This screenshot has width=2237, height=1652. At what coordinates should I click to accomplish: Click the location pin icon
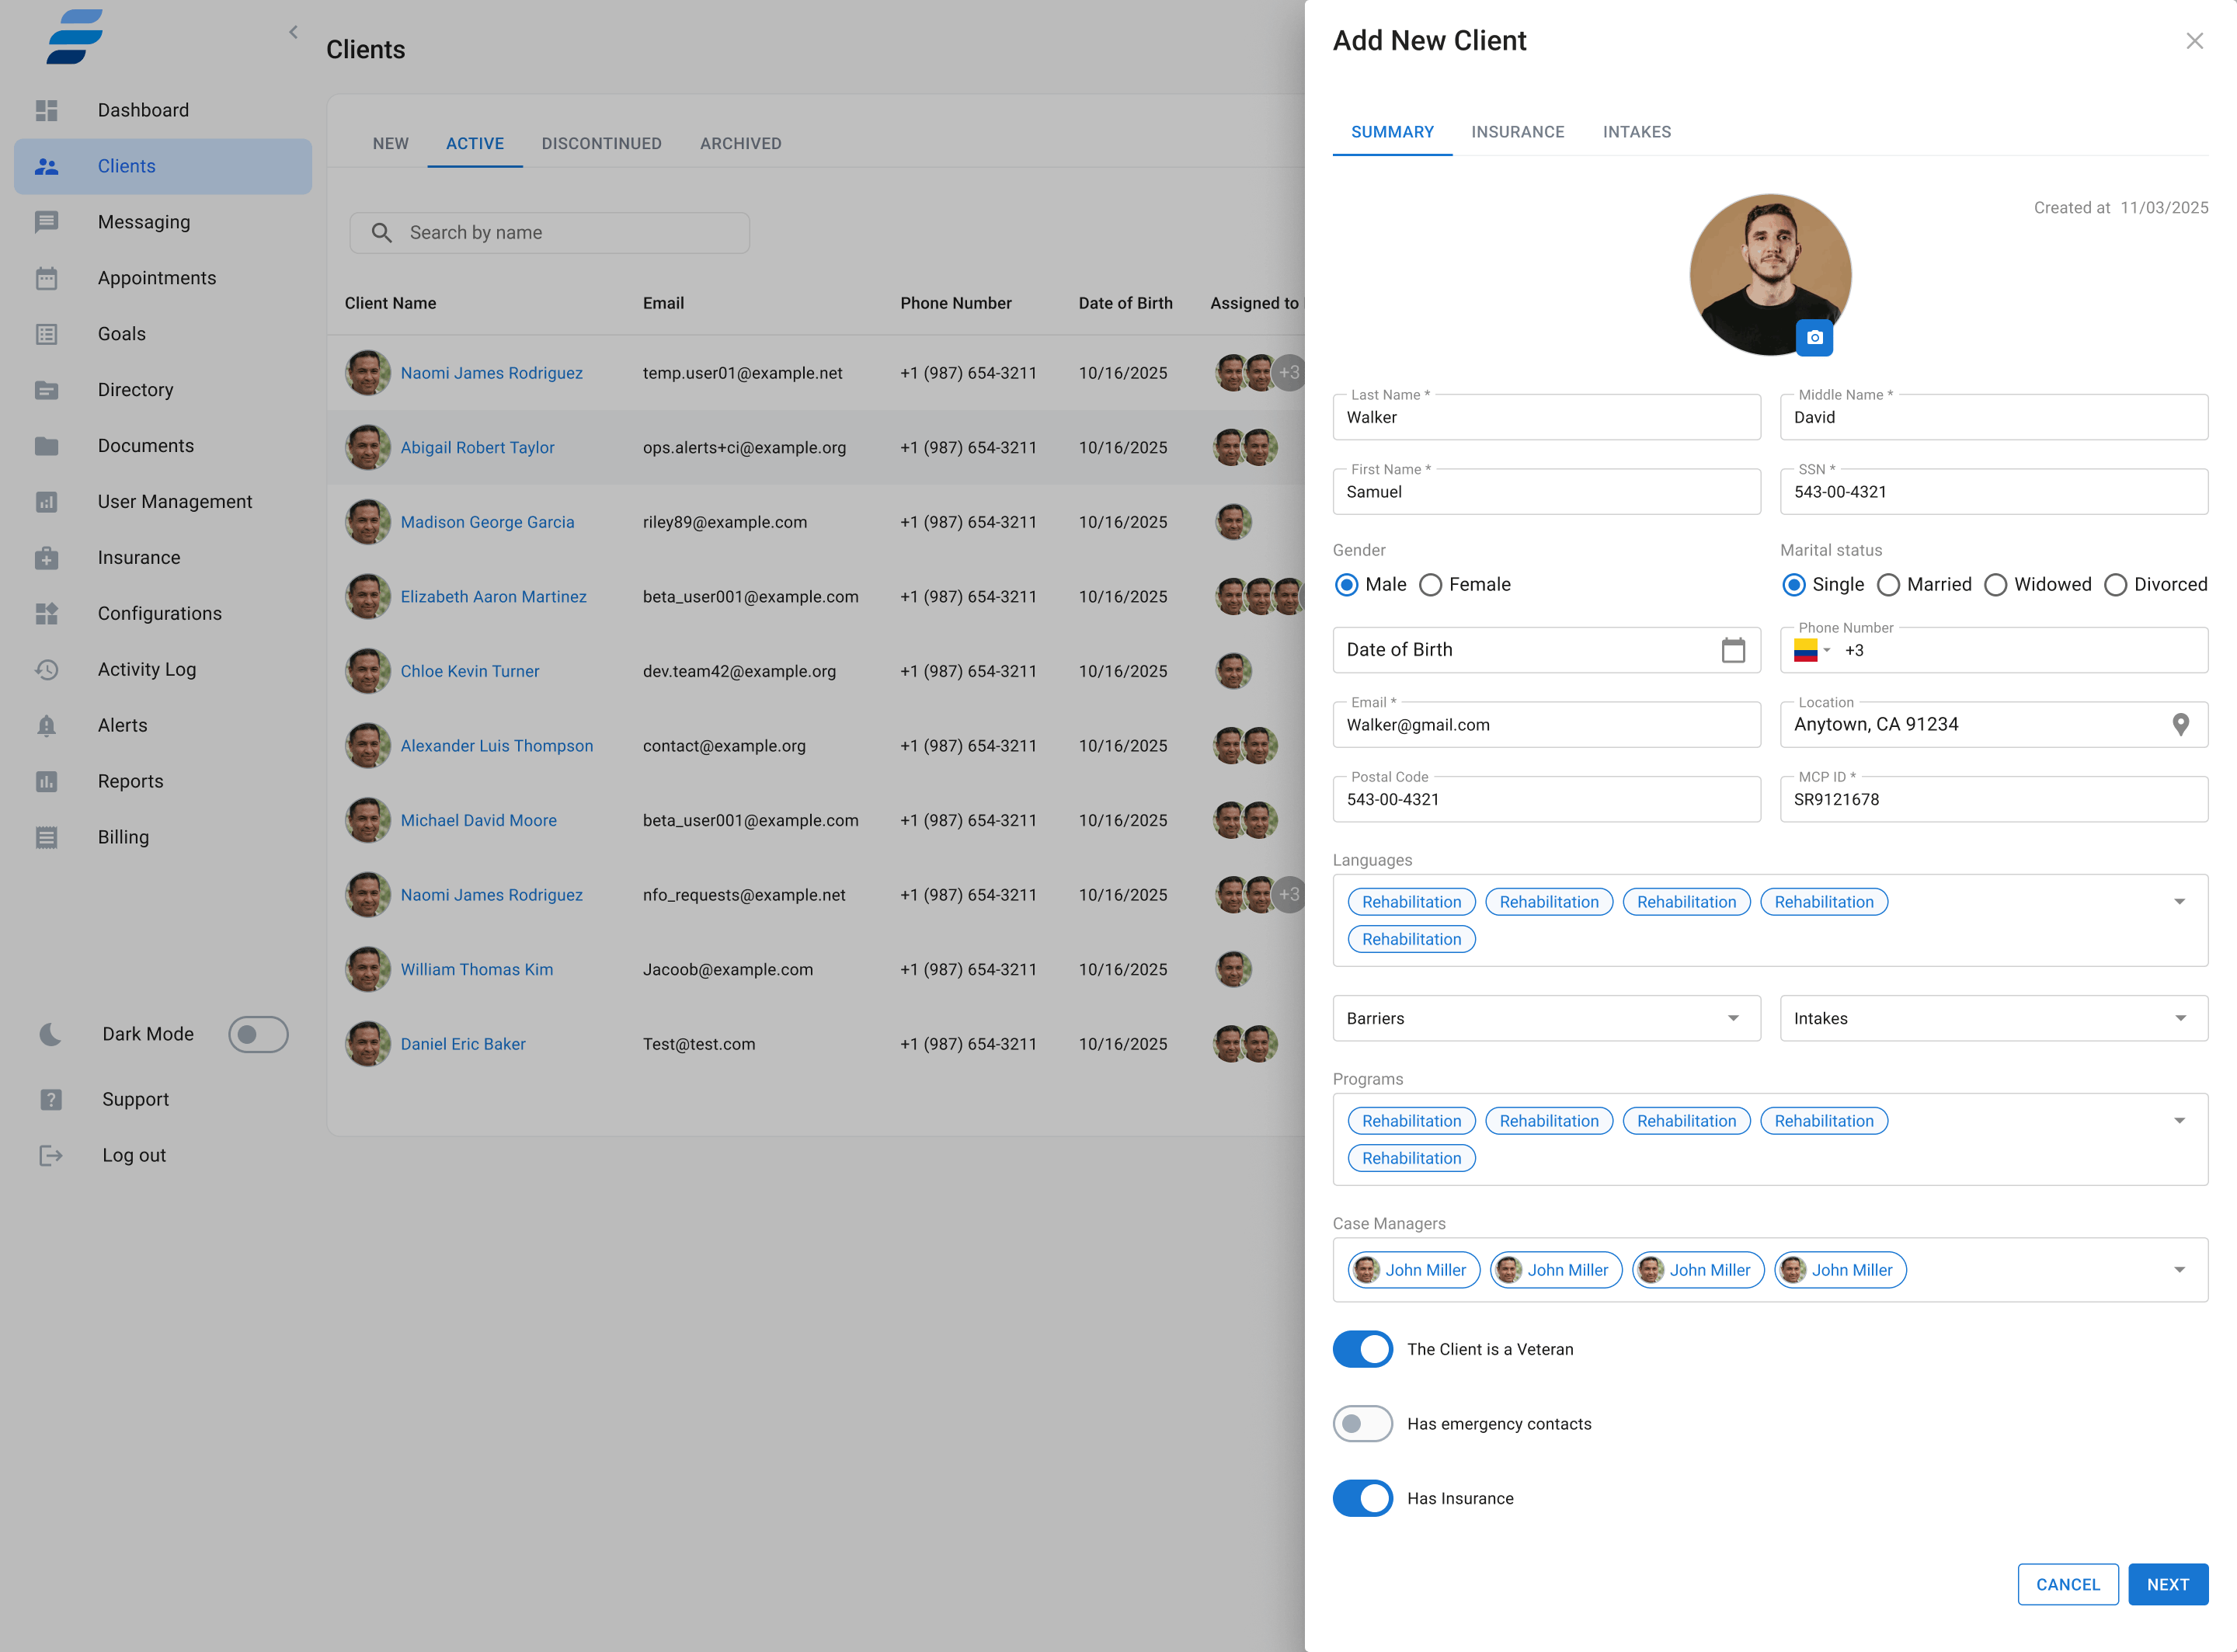tap(2180, 724)
